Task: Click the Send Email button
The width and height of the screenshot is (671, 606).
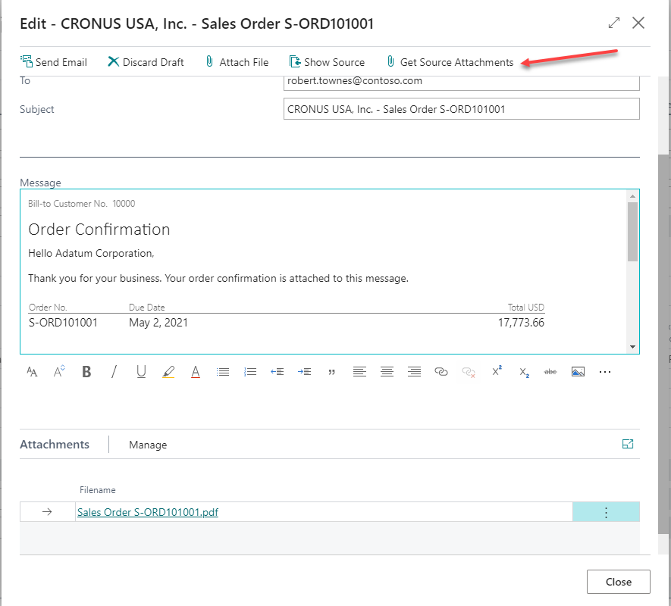Action: 54,61
